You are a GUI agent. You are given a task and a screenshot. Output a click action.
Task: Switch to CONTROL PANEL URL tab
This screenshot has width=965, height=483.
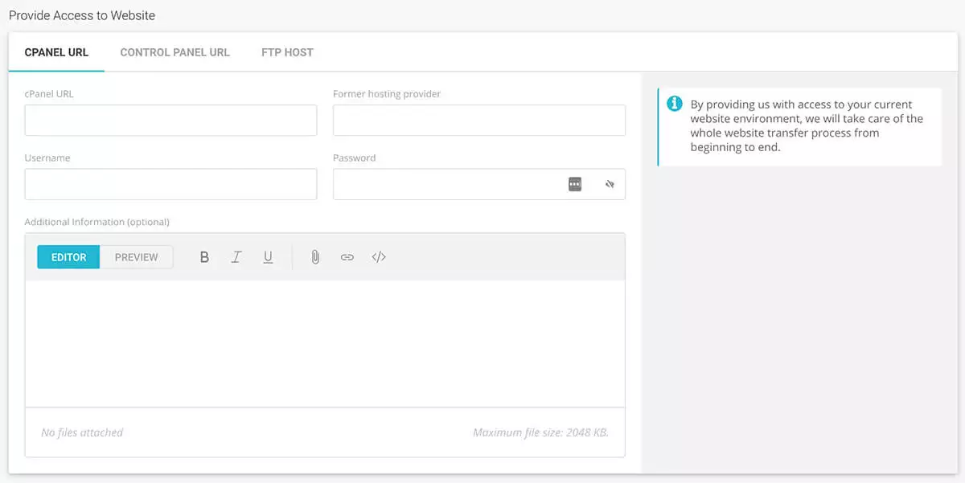(x=175, y=52)
